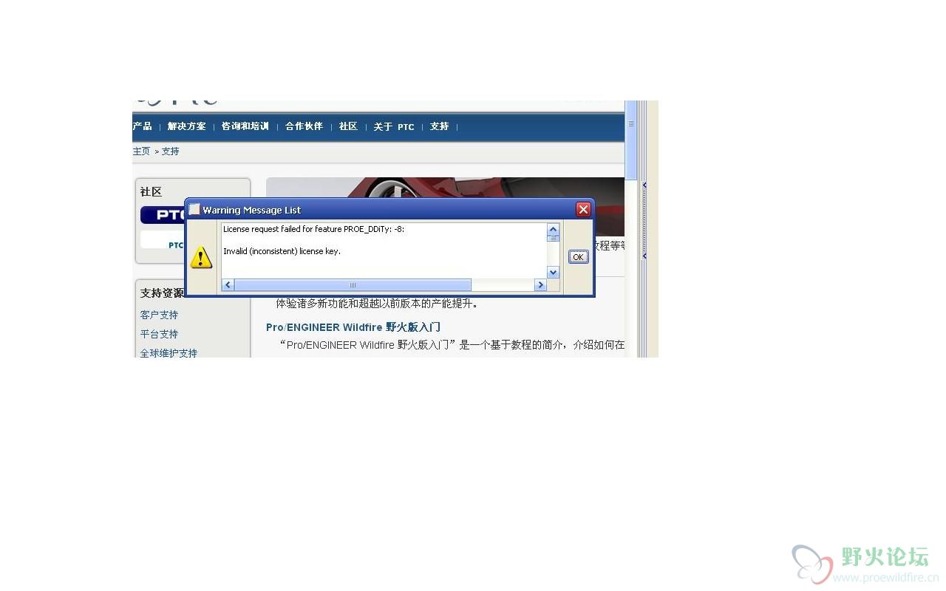This screenshot has height=591, width=946.
Task: Click the lower side panel collapse arrow
Action: pos(644,256)
